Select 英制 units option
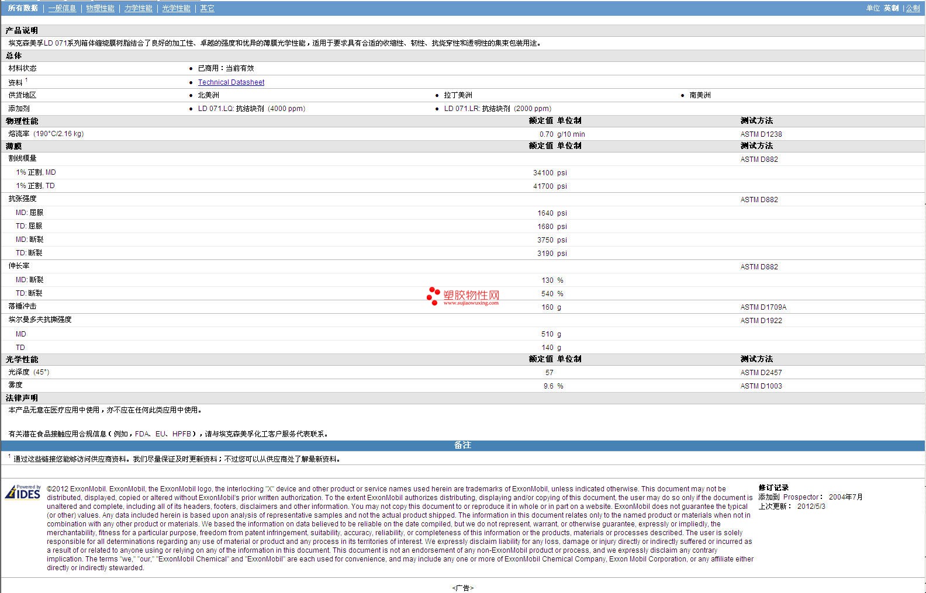Viewport: 926px width, 593px height. pos(891,8)
